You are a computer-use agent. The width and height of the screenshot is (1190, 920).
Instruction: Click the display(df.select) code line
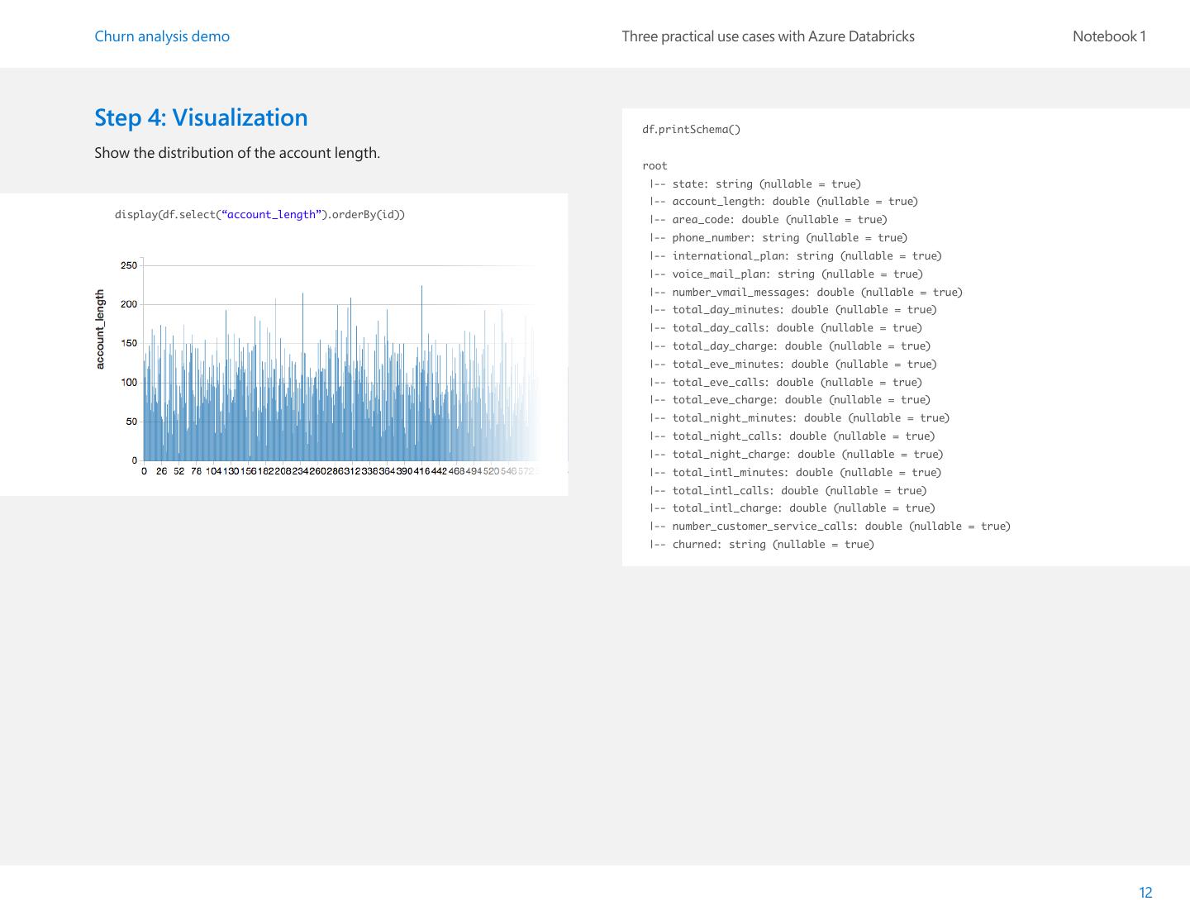[259, 215]
